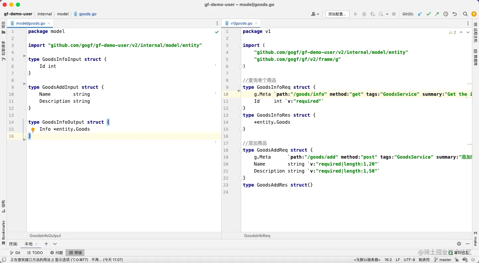Click the Git push arrow icon

pos(437,14)
